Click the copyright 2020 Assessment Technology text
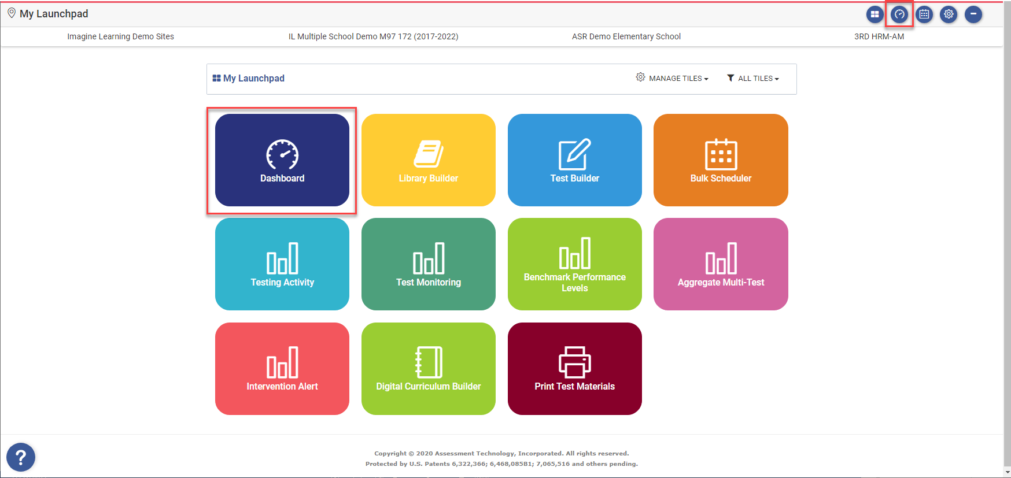 [x=501, y=453]
